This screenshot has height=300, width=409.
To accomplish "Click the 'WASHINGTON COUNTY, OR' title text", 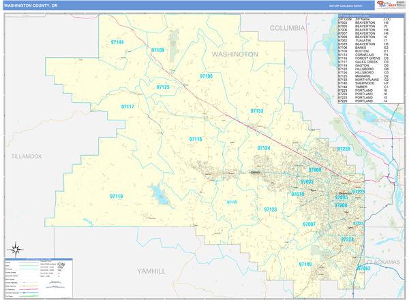I will click(31, 5).
